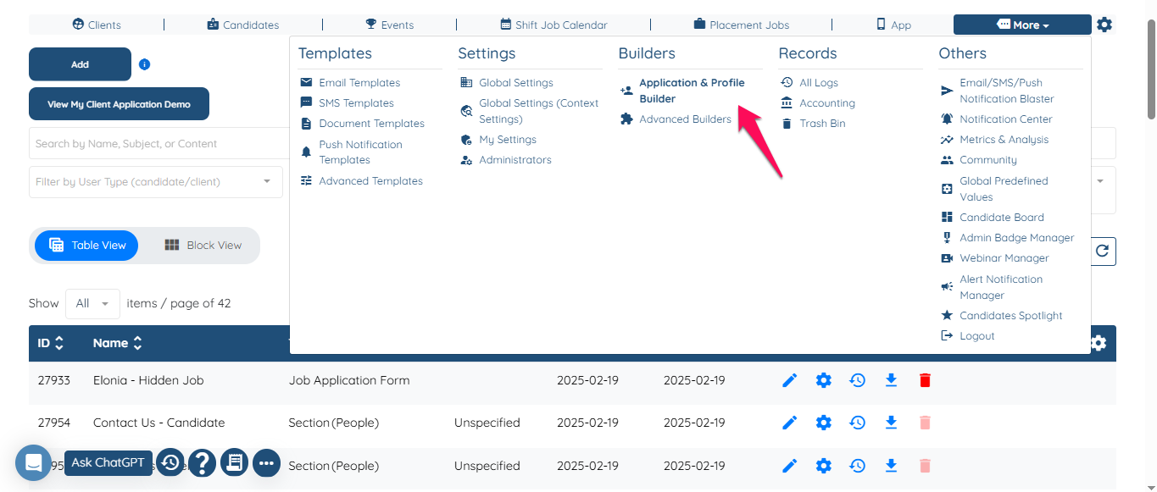This screenshot has height=492, width=1157.
Task: Open gear settings for Contact Us - Candidate
Action: pyautogui.click(x=823, y=422)
